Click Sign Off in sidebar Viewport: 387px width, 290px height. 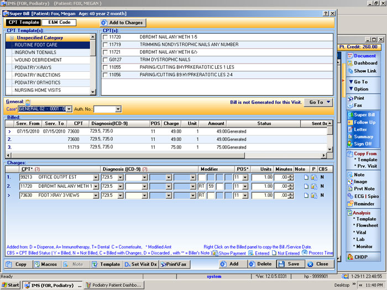[359, 144]
